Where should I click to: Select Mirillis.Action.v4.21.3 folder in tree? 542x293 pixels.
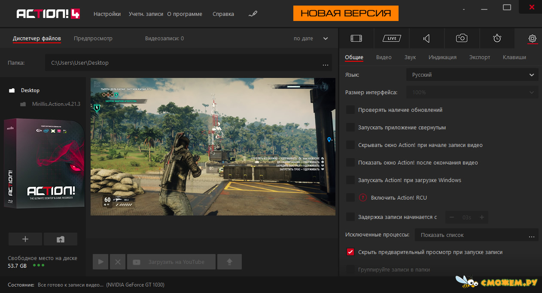(x=56, y=104)
